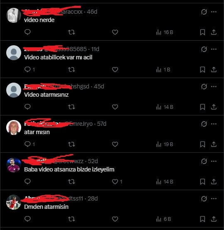Open the "Dmden atarmisin" tweet text
224x230 pixels.
(x=46, y=207)
